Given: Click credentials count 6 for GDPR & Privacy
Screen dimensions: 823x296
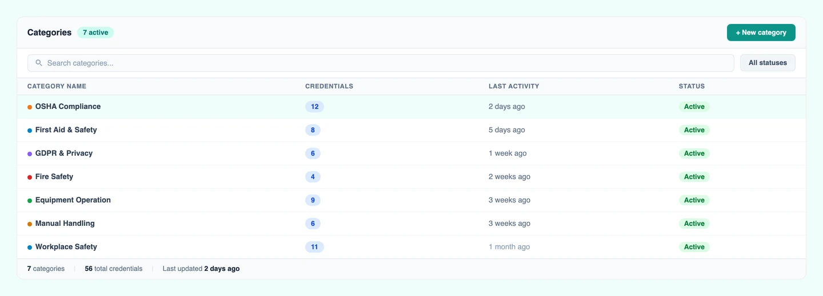Looking at the screenshot, I should click(313, 153).
